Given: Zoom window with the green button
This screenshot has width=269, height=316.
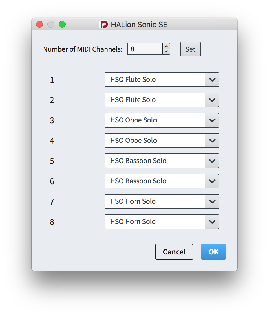Looking at the screenshot, I should point(62,24).
